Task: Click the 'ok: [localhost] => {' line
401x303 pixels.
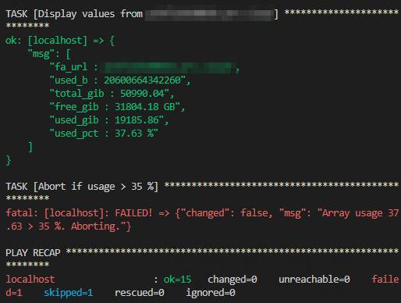Action: click(x=60, y=41)
